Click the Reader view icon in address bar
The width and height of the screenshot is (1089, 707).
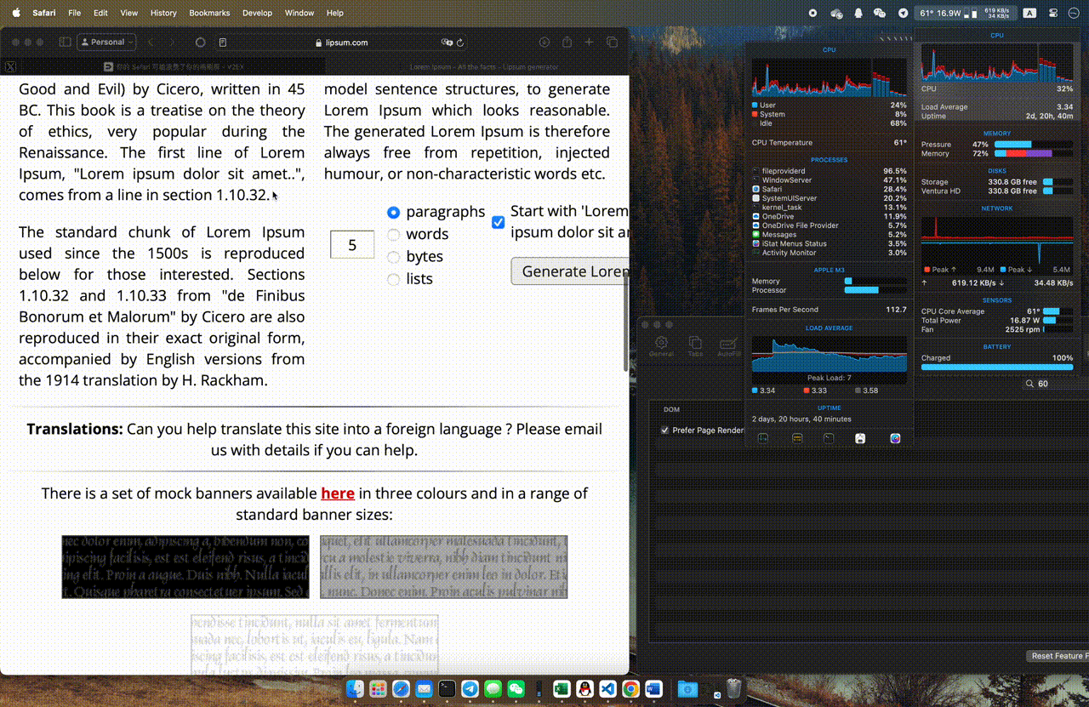tap(223, 43)
